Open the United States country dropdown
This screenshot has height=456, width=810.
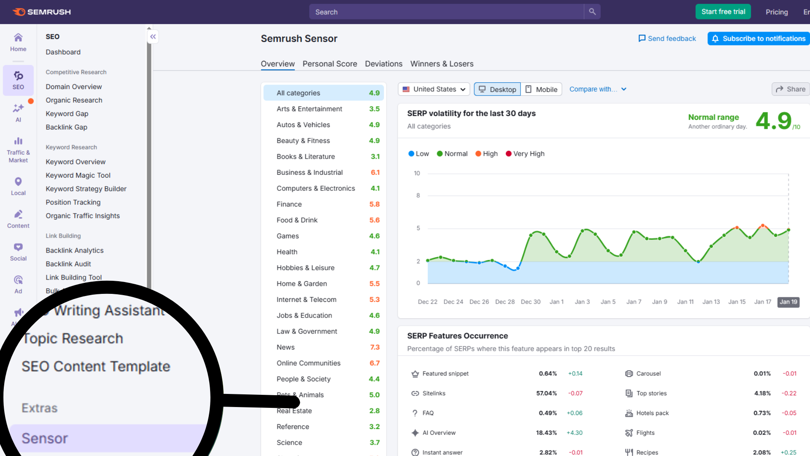coord(434,89)
